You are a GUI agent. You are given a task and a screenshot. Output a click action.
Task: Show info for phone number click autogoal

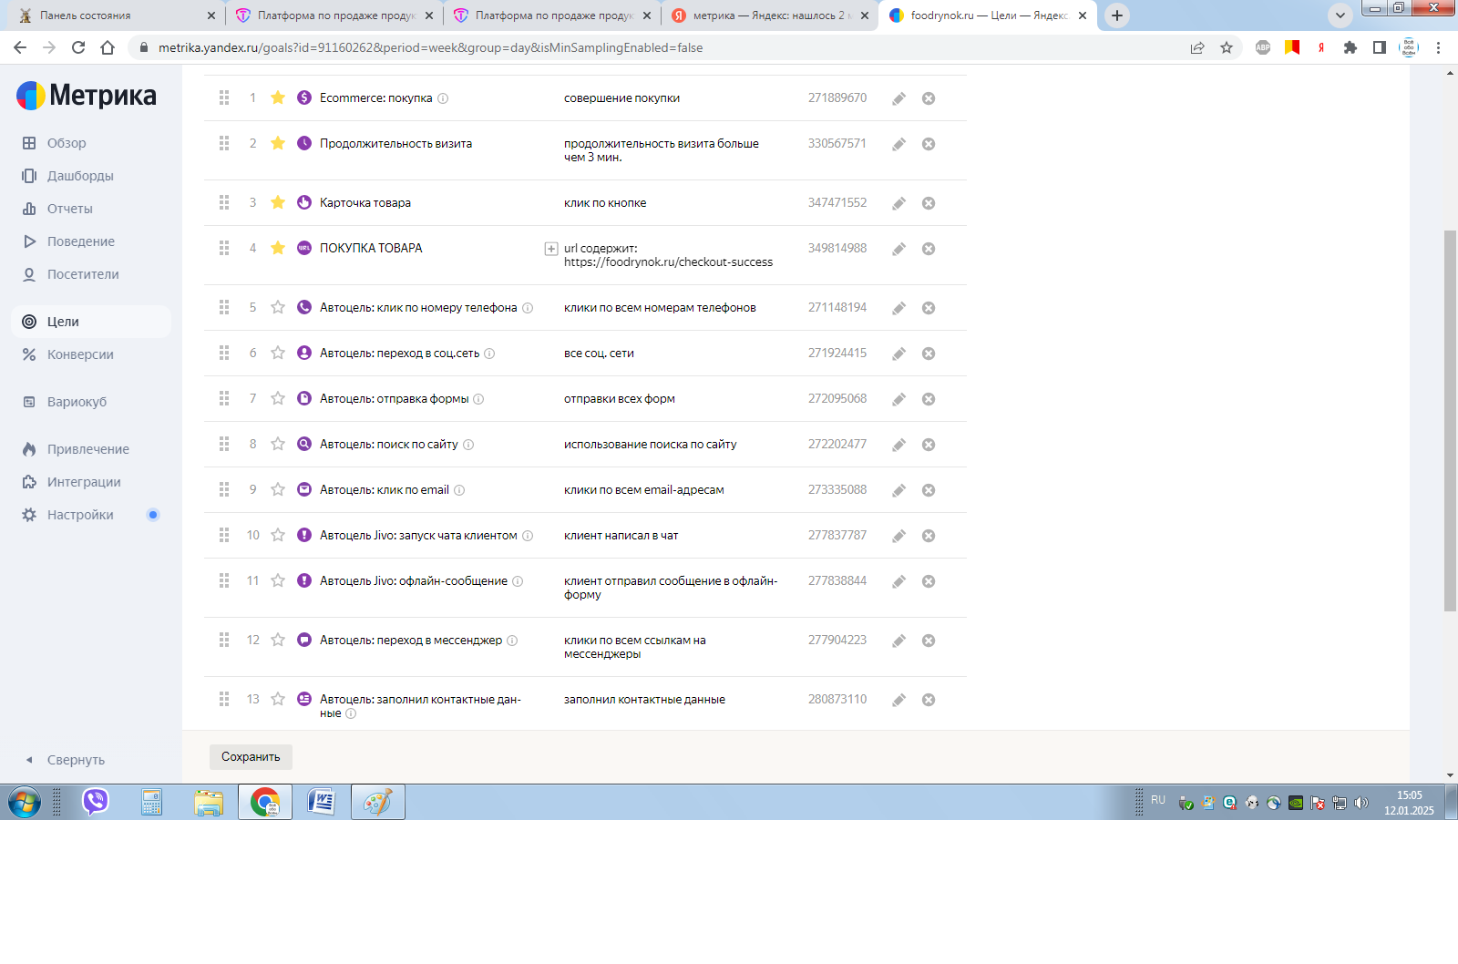coord(528,308)
